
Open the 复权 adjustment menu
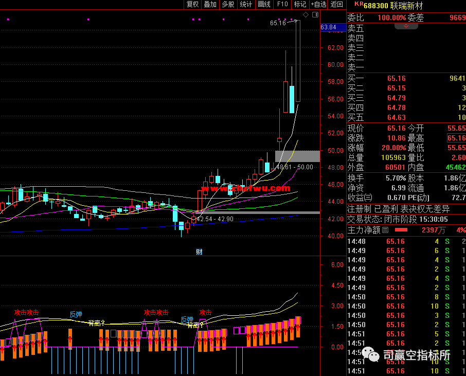(192, 5)
